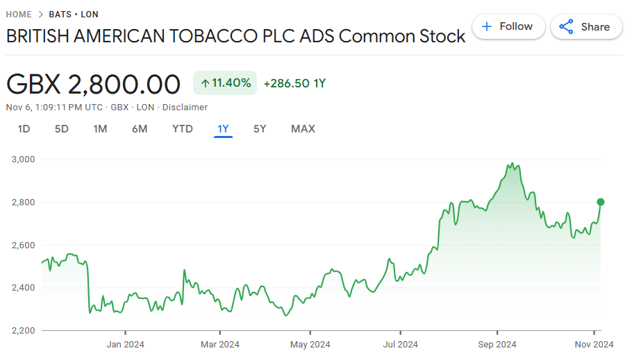Select the 1M chart range
Screen dimensions: 632x362
(x=100, y=129)
